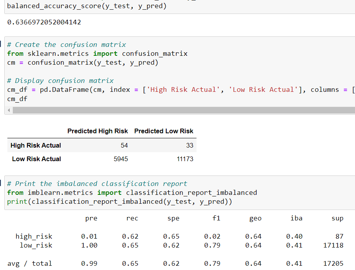Viewport: 355px width, 270px height.
Task: Click the high_risk precision value 0.01
Action: [89, 237]
